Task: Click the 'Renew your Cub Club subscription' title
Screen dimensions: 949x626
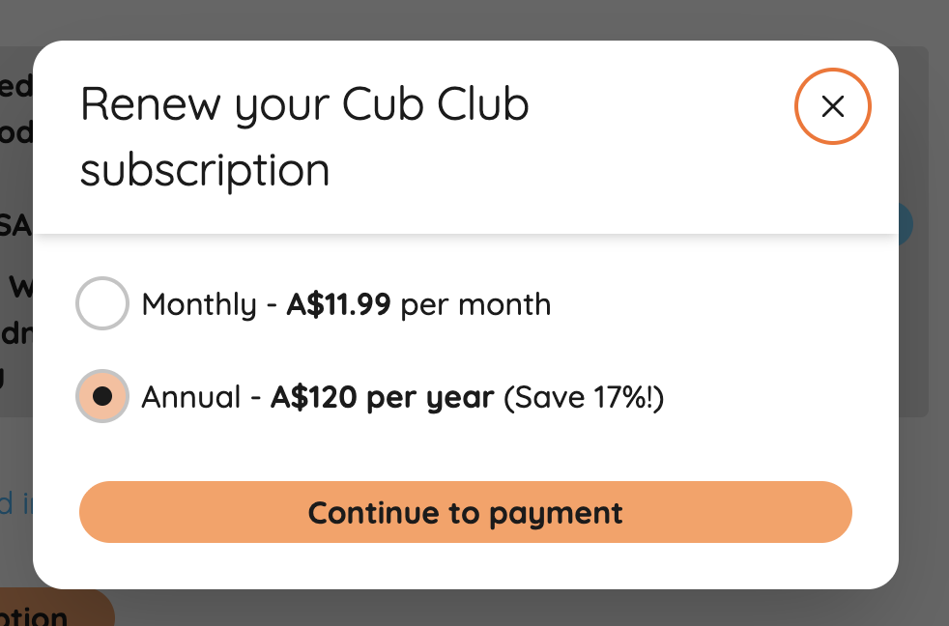Action: (304, 135)
